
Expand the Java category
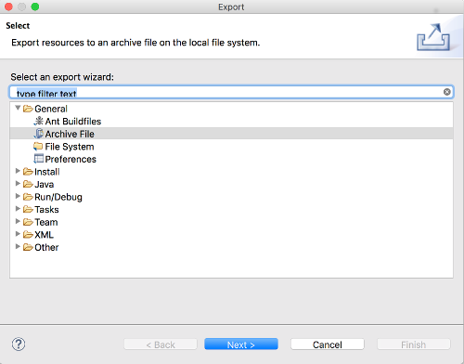[x=18, y=184]
